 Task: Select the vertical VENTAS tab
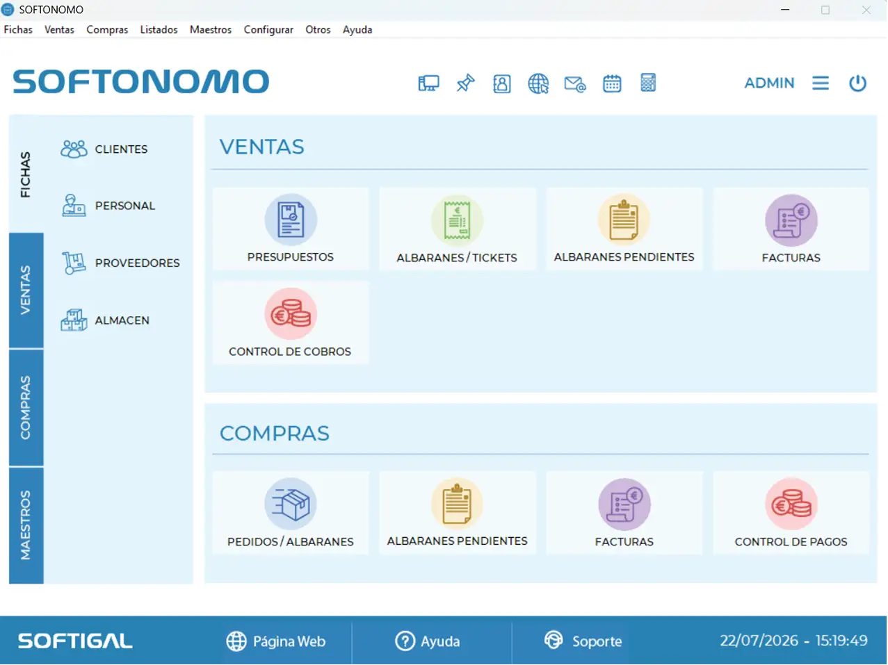pos(26,290)
